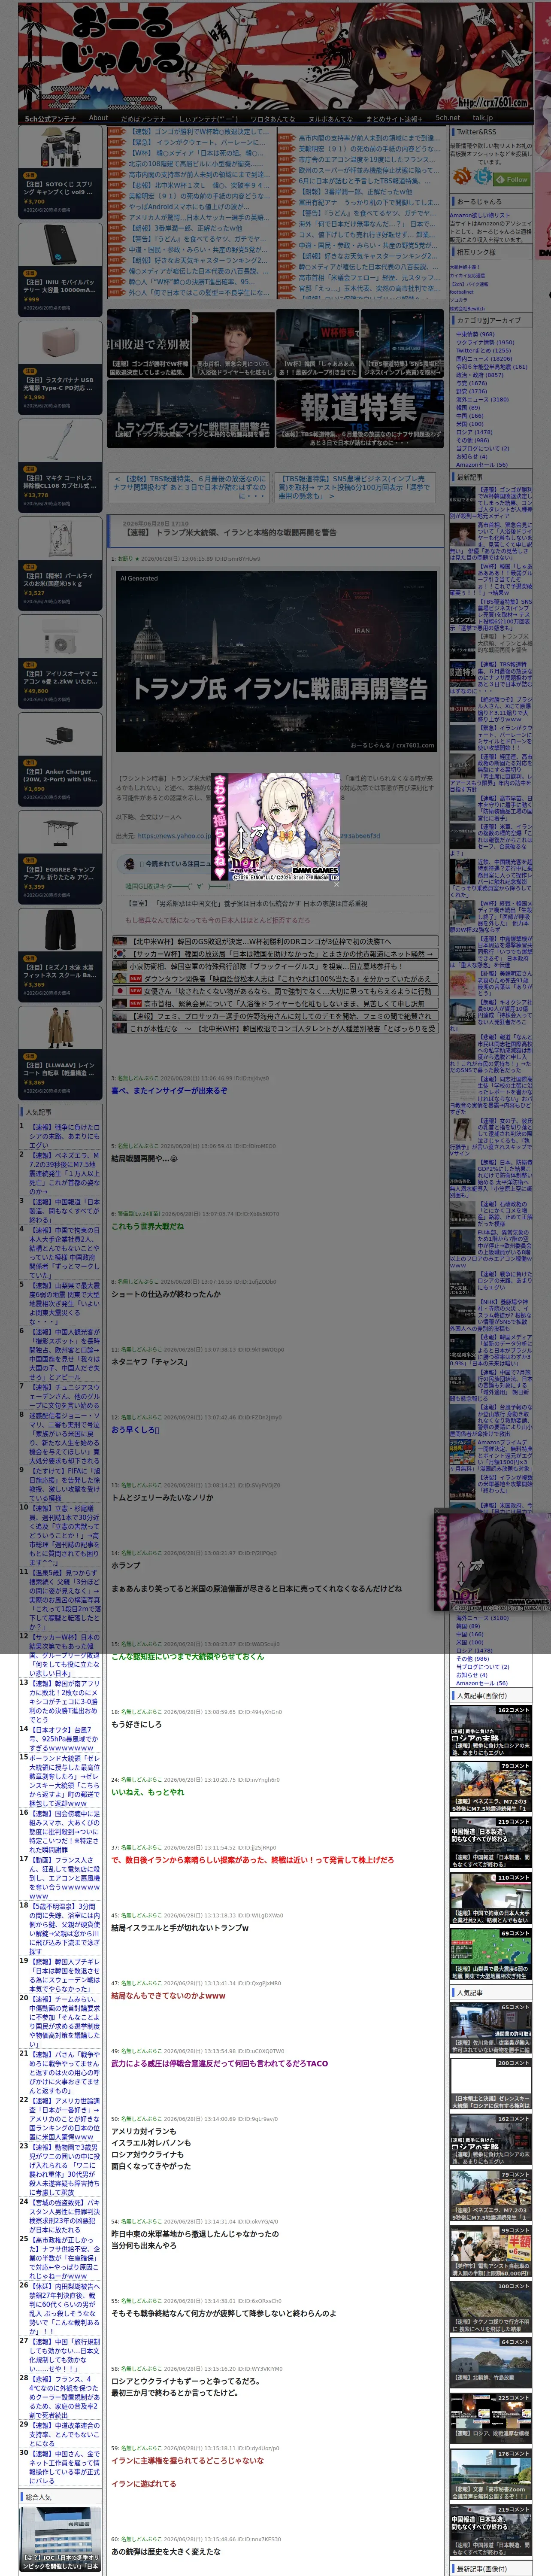The height and width of the screenshot is (2576, 551).
Task: Click the article title トランプ米大統領、イランと本格的な戦闘再開を警告
Action: (231, 532)
